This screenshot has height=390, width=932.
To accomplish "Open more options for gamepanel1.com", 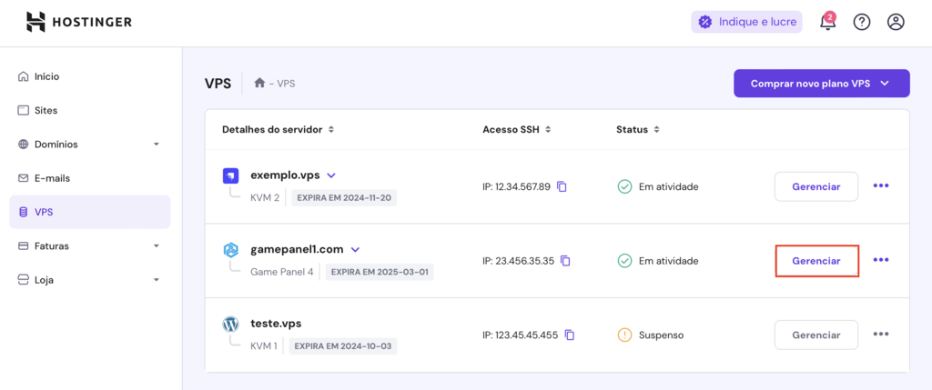I will 880,260.
